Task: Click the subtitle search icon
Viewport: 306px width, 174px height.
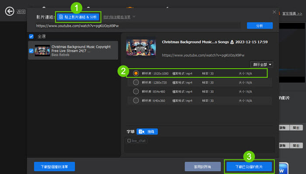Action: [x=142, y=132]
